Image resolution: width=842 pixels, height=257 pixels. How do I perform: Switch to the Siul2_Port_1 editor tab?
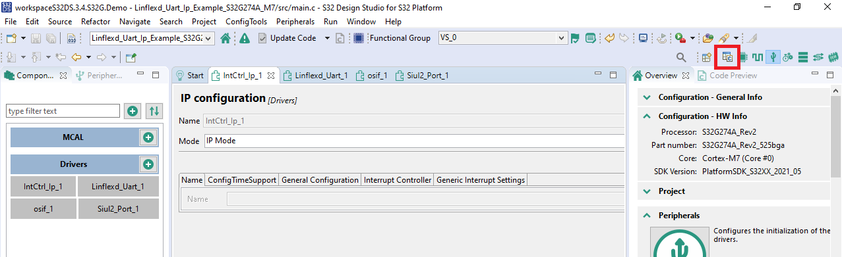point(423,76)
